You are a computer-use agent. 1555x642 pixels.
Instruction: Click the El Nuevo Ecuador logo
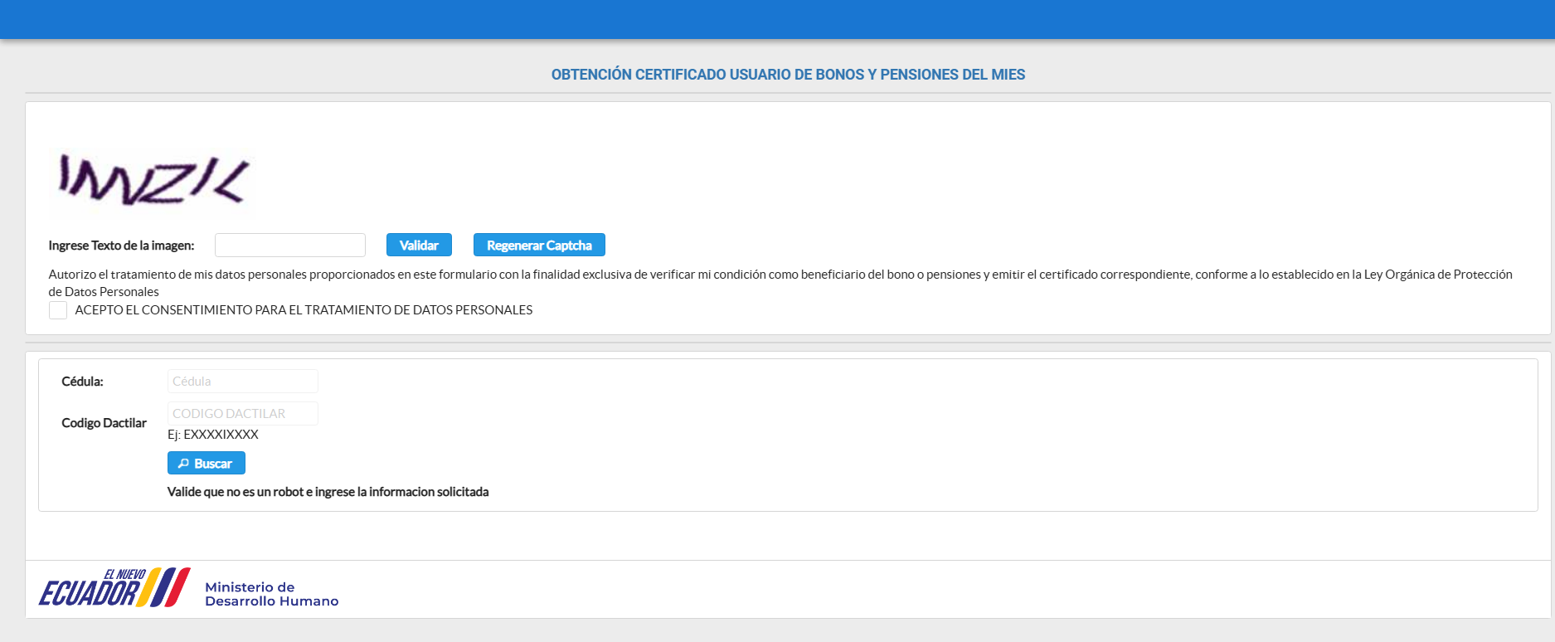click(114, 588)
